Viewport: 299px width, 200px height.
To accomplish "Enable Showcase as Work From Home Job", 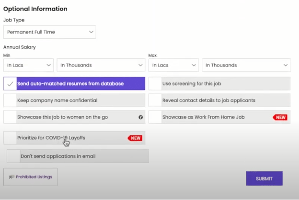I will tap(155, 117).
